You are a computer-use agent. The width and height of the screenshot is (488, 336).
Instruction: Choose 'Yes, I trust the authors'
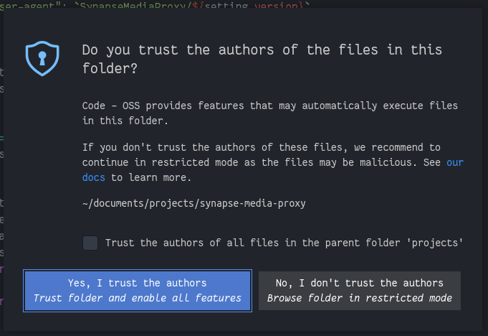tap(138, 291)
